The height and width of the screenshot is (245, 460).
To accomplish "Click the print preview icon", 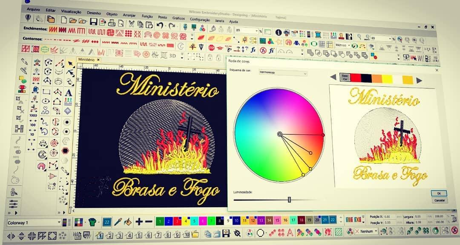I will (121, 23).
